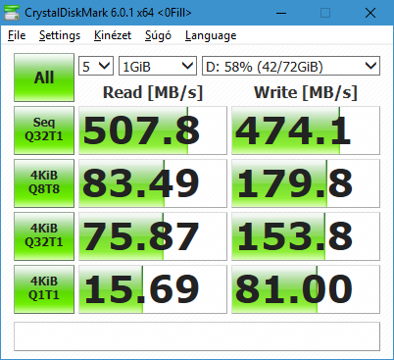
Task: Click the Write [MB/s] column header
Action: tap(306, 92)
